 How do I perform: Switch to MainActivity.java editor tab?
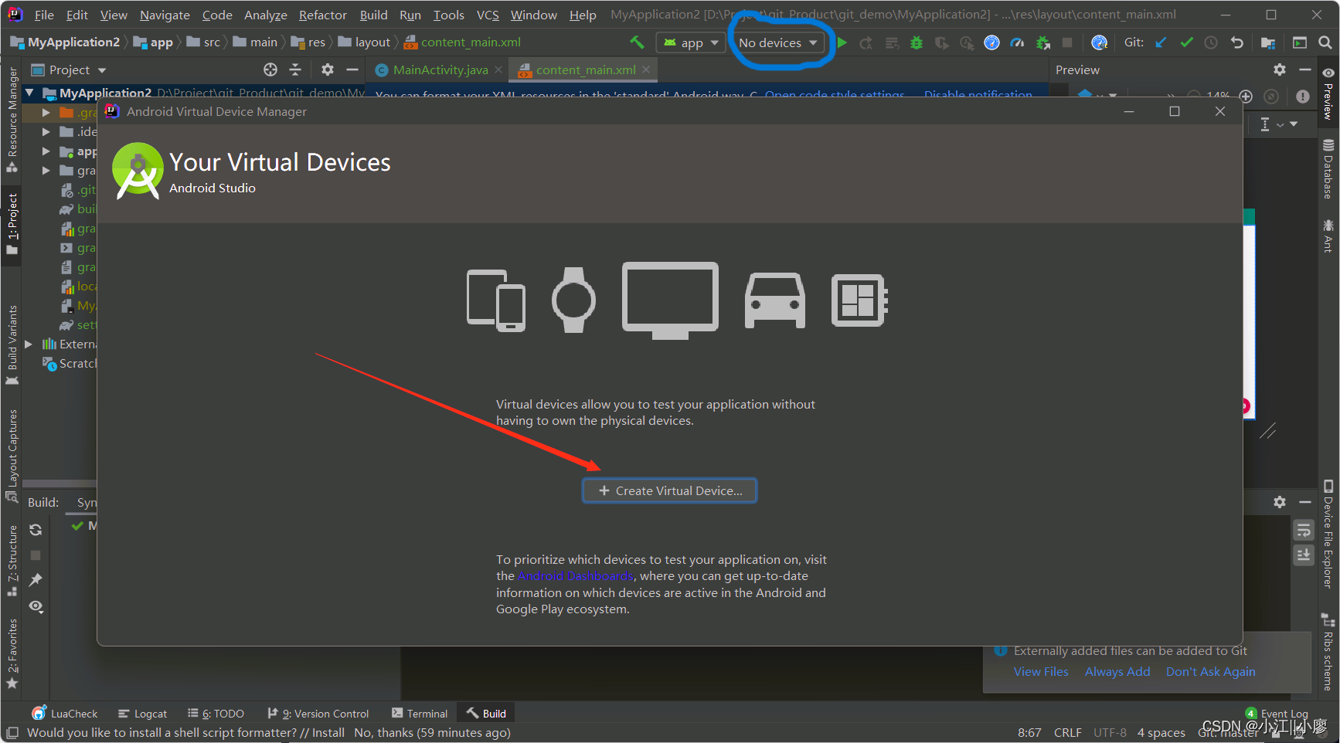[440, 70]
